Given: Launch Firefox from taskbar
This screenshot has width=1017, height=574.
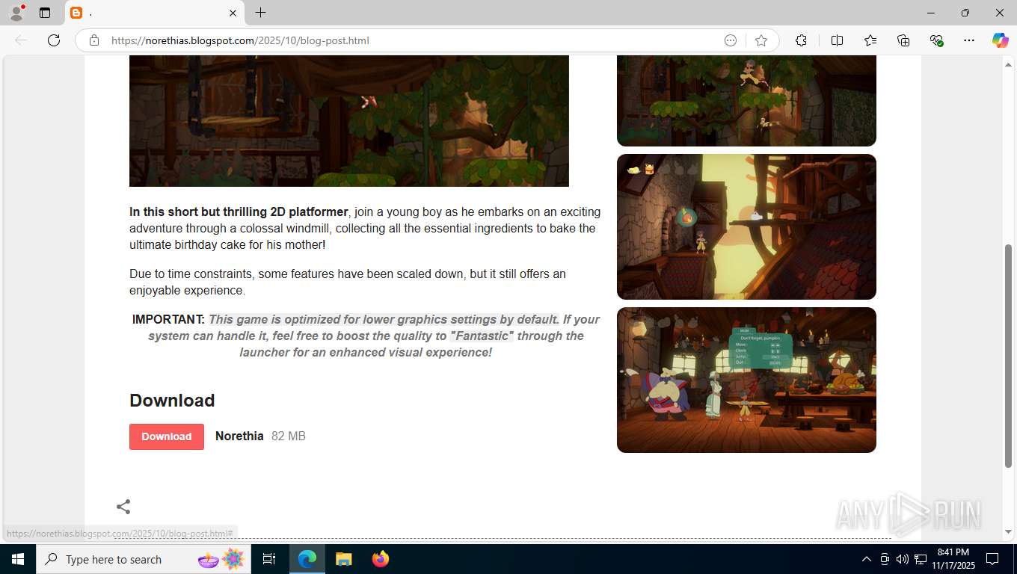Looking at the screenshot, I should pyautogui.click(x=381, y=559).
